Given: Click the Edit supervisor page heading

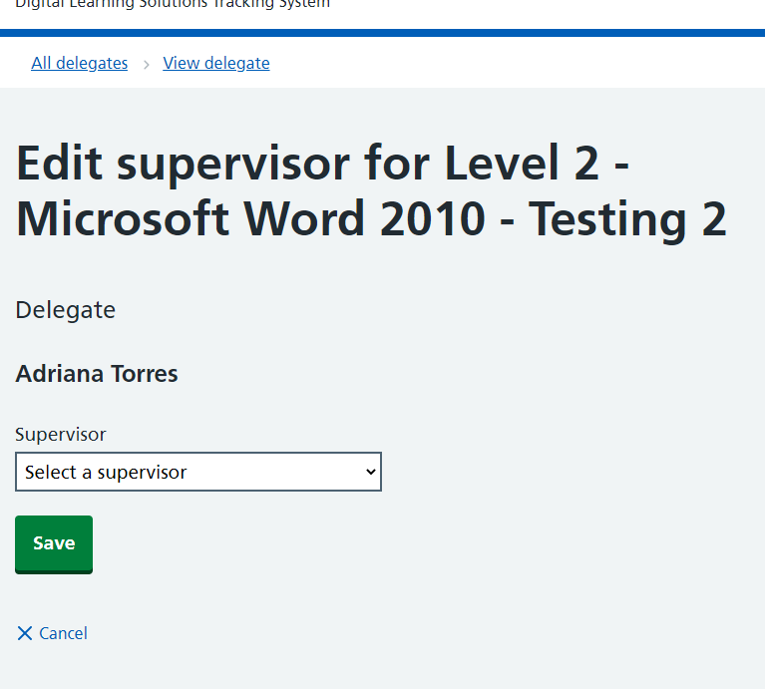Looking at the screenshot, I should pos(371,191).
